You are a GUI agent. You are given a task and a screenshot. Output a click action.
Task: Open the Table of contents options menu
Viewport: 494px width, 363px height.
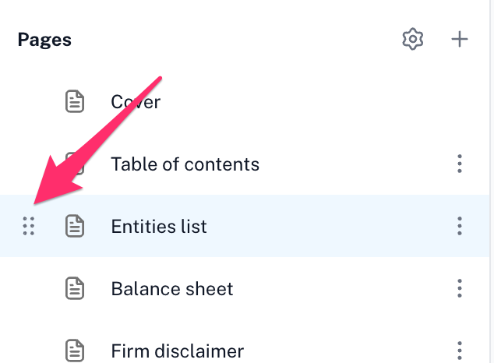(x=460, y=164)
